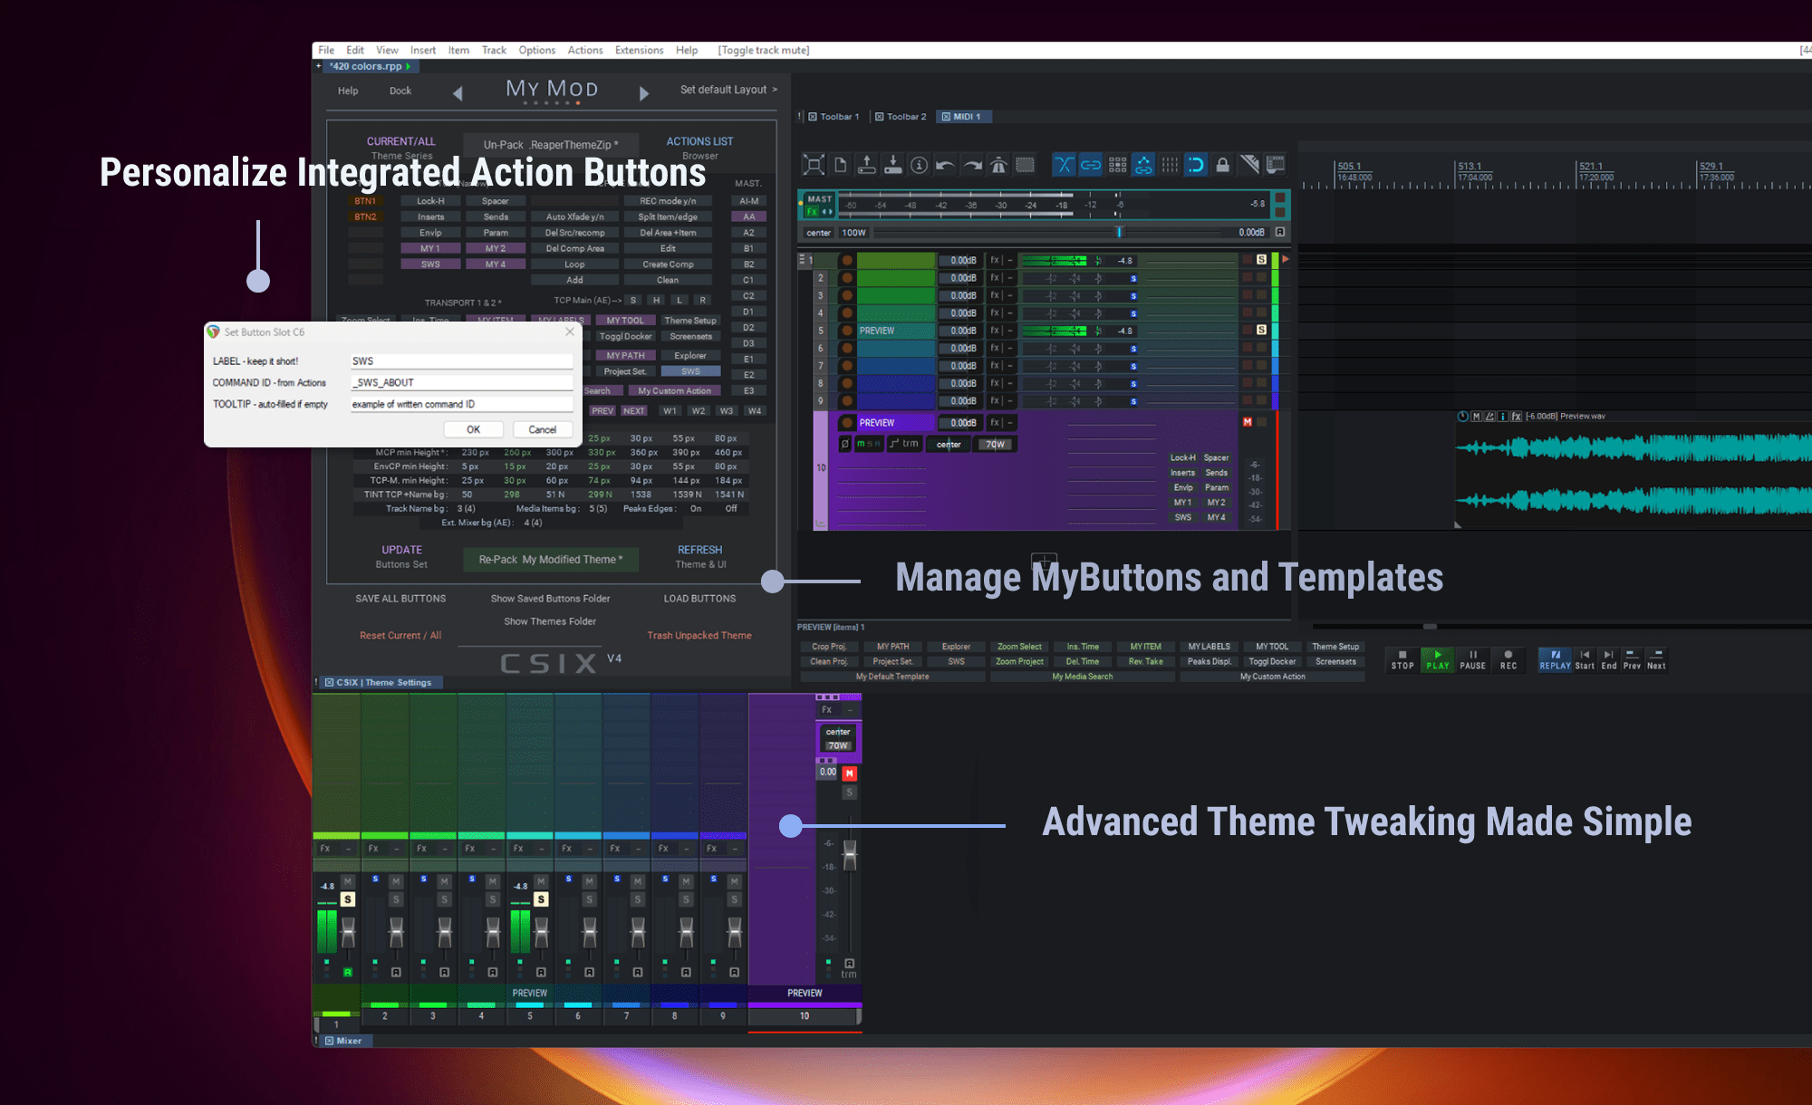
Task: Click the new project page icon
Action: click(840, 165)
